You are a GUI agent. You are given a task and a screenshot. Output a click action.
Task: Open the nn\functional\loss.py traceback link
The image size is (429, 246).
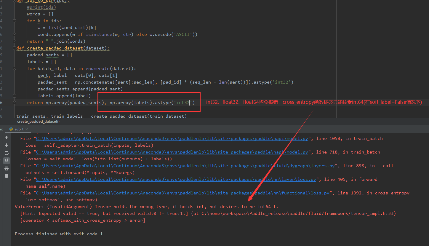(183, 193)
